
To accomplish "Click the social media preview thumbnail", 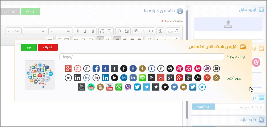I will [40, 75].
